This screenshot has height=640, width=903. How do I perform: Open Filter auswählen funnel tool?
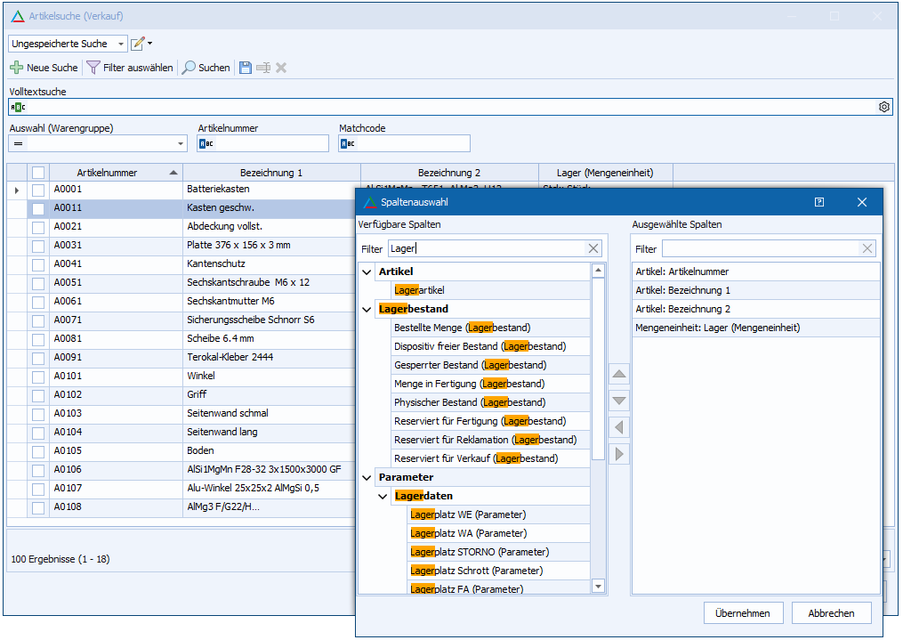pyautogui.click(x=93, y=68)
